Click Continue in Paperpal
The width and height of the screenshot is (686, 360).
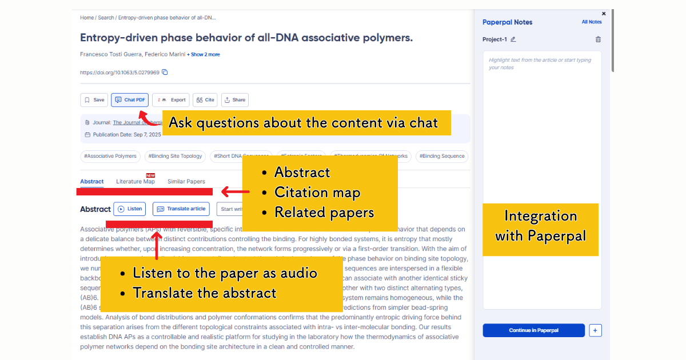pos(533,330)
